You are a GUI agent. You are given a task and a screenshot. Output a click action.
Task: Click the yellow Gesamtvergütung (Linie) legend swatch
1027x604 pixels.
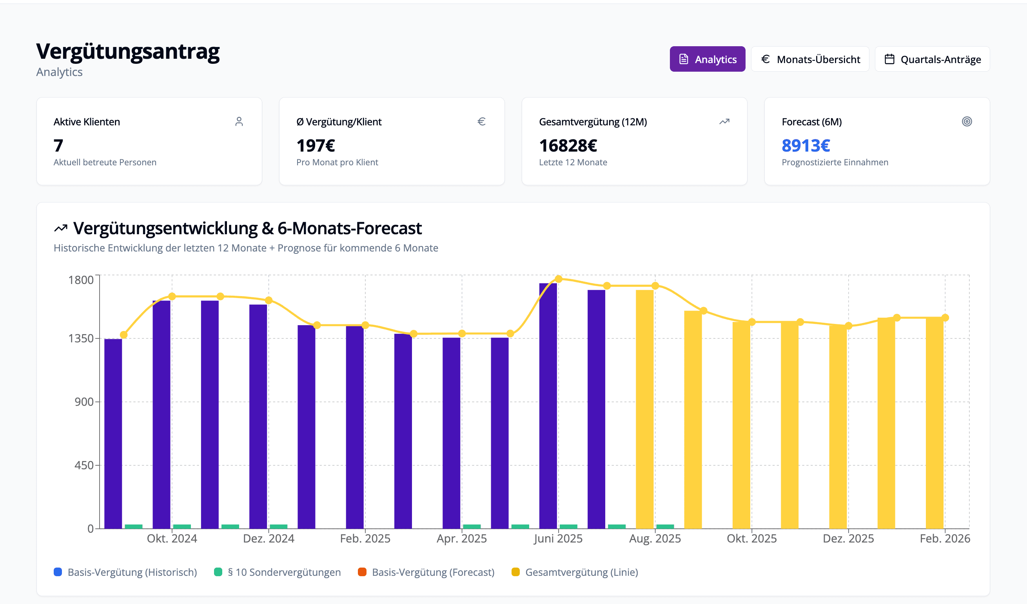tap(515, 572)
